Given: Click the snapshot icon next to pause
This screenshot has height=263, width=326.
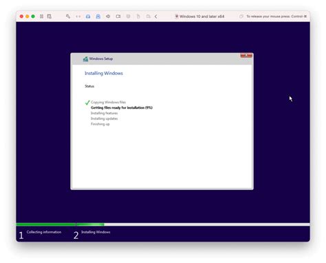Looking at the screenshot, I should click(x=50, y=17).
